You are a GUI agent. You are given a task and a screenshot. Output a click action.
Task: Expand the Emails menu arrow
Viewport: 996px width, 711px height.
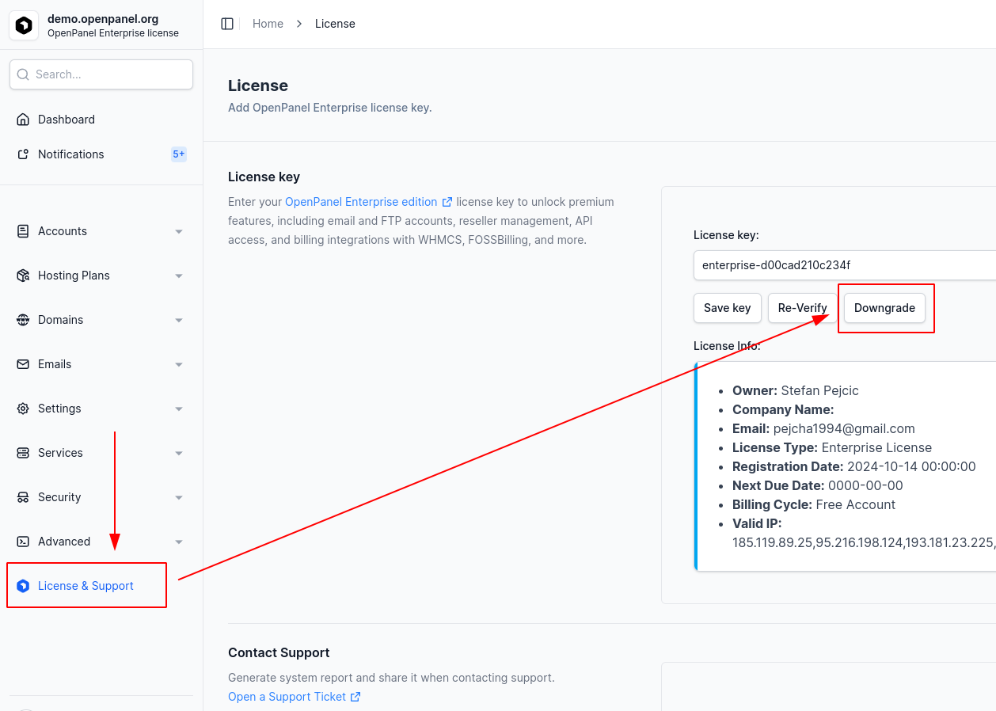click(x=179, y=364)
